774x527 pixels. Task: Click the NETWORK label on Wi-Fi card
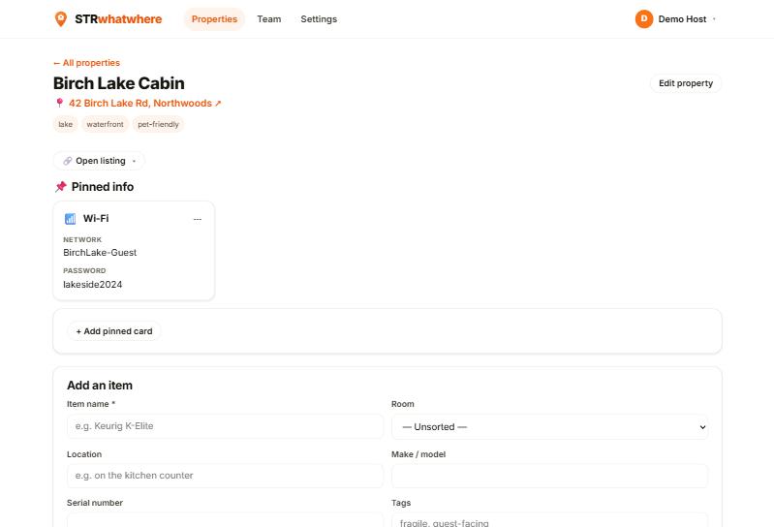(82, 239)
